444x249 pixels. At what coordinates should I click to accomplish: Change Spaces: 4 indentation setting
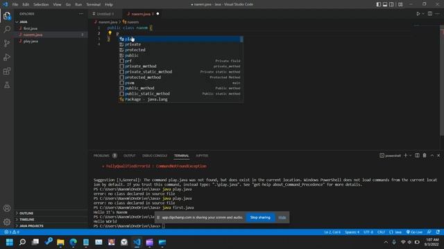pos(352,232)
